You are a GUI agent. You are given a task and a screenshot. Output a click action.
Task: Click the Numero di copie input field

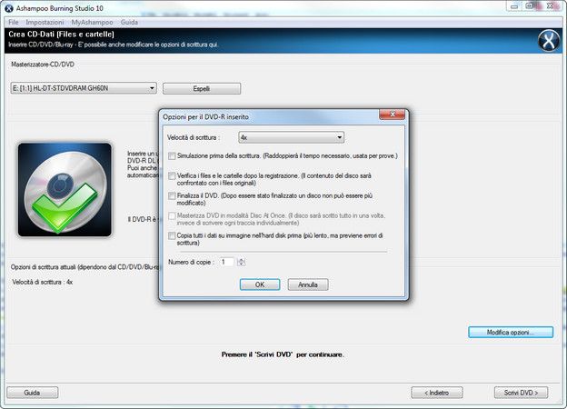point(228,262)
